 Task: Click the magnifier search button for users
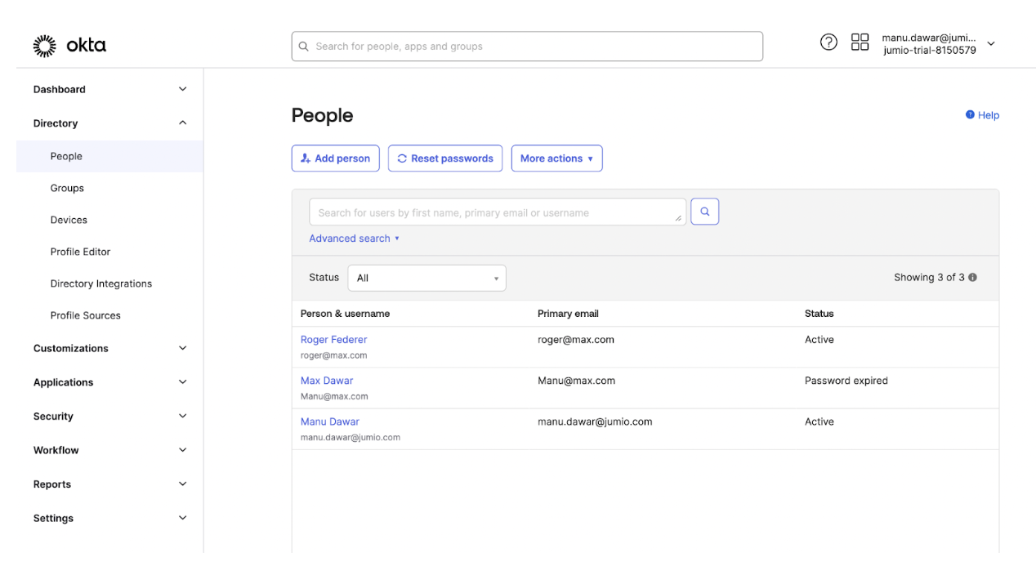pyautogui.click(x=704, y=212)
